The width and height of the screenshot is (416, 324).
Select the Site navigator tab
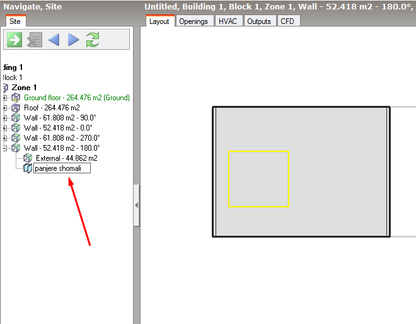15,21
